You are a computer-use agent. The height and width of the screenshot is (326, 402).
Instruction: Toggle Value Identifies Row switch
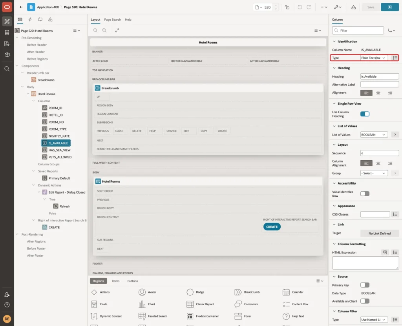tap(365, 194)
